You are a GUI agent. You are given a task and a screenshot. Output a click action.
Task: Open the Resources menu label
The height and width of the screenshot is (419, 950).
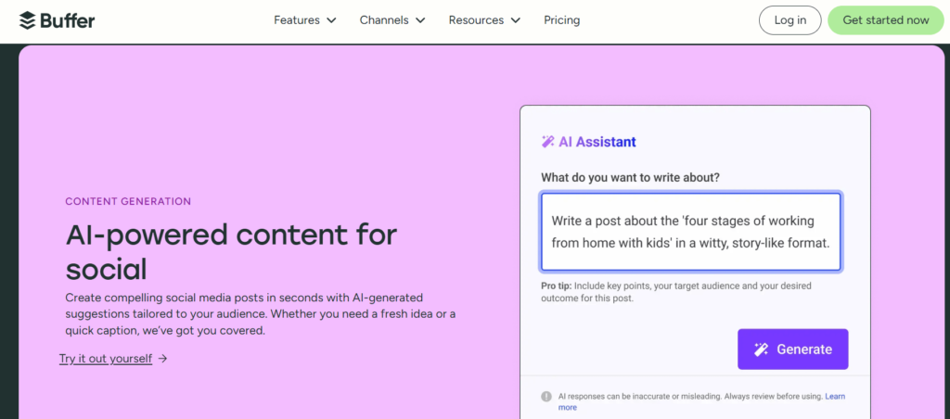tap(476, 20)
